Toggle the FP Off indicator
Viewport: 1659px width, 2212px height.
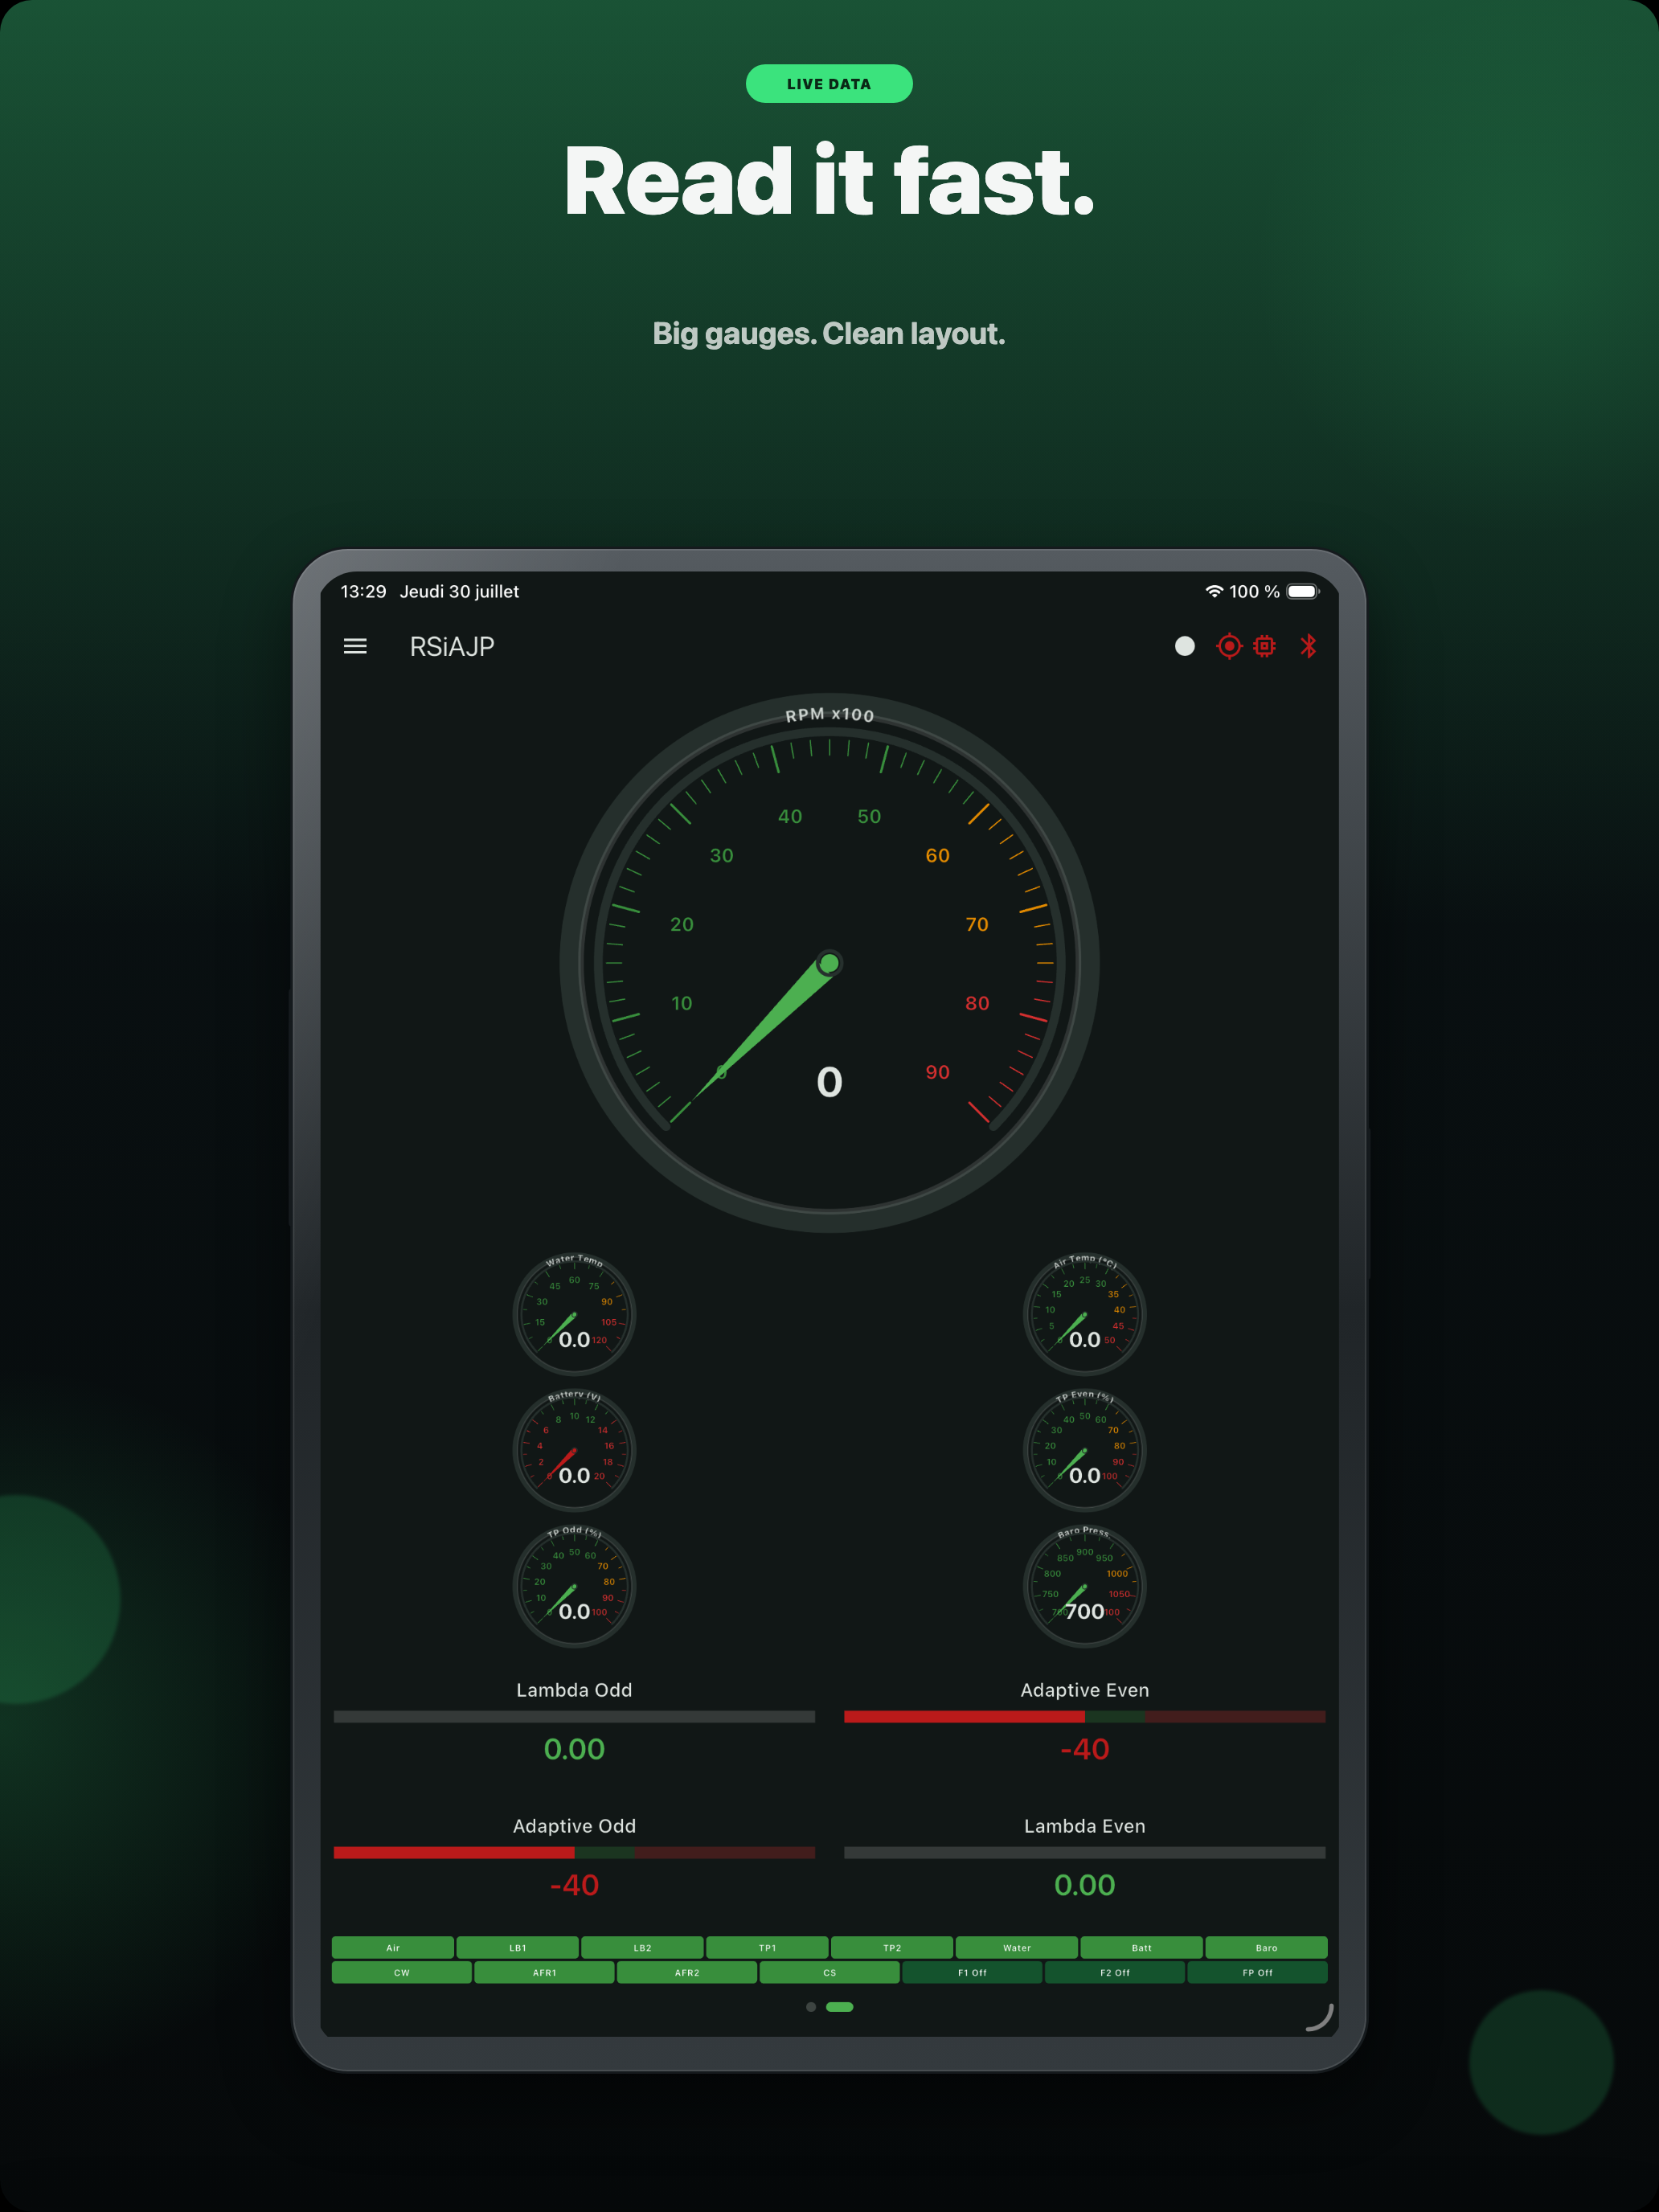pyautogui.click(x=1258, y=1972)
